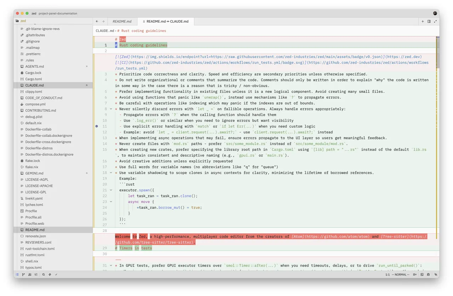Click the Procfile file icon
Screen dimensions: 453x296
(x=22, y=211)
